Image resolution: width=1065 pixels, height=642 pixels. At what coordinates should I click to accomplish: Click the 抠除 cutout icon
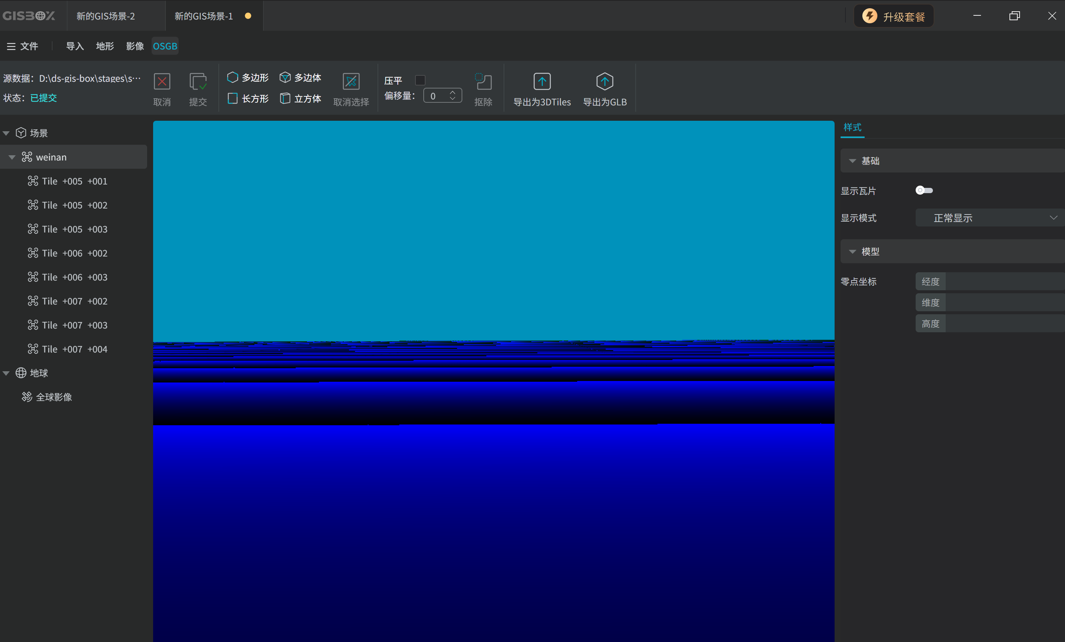(483, 82)
